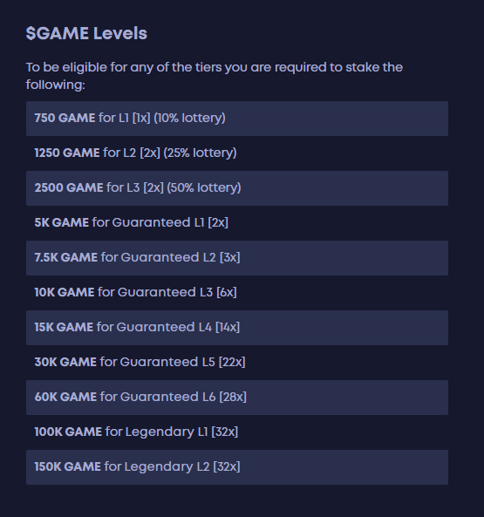The image size is (484, 517).
Task: Click the 5K GAME Guaranteed L1 row
Action: pyautogui.click(x=237, y=223)
